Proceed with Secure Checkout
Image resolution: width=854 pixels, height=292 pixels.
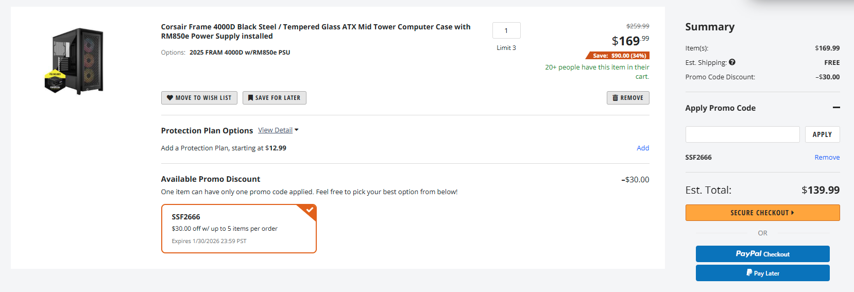point(762,213)
